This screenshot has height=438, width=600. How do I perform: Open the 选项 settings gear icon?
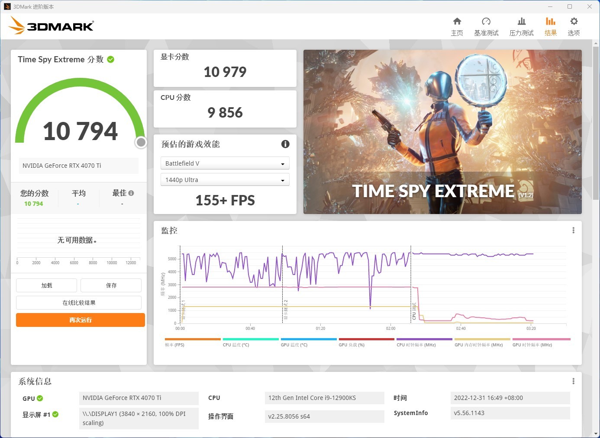tap(574, 25)
